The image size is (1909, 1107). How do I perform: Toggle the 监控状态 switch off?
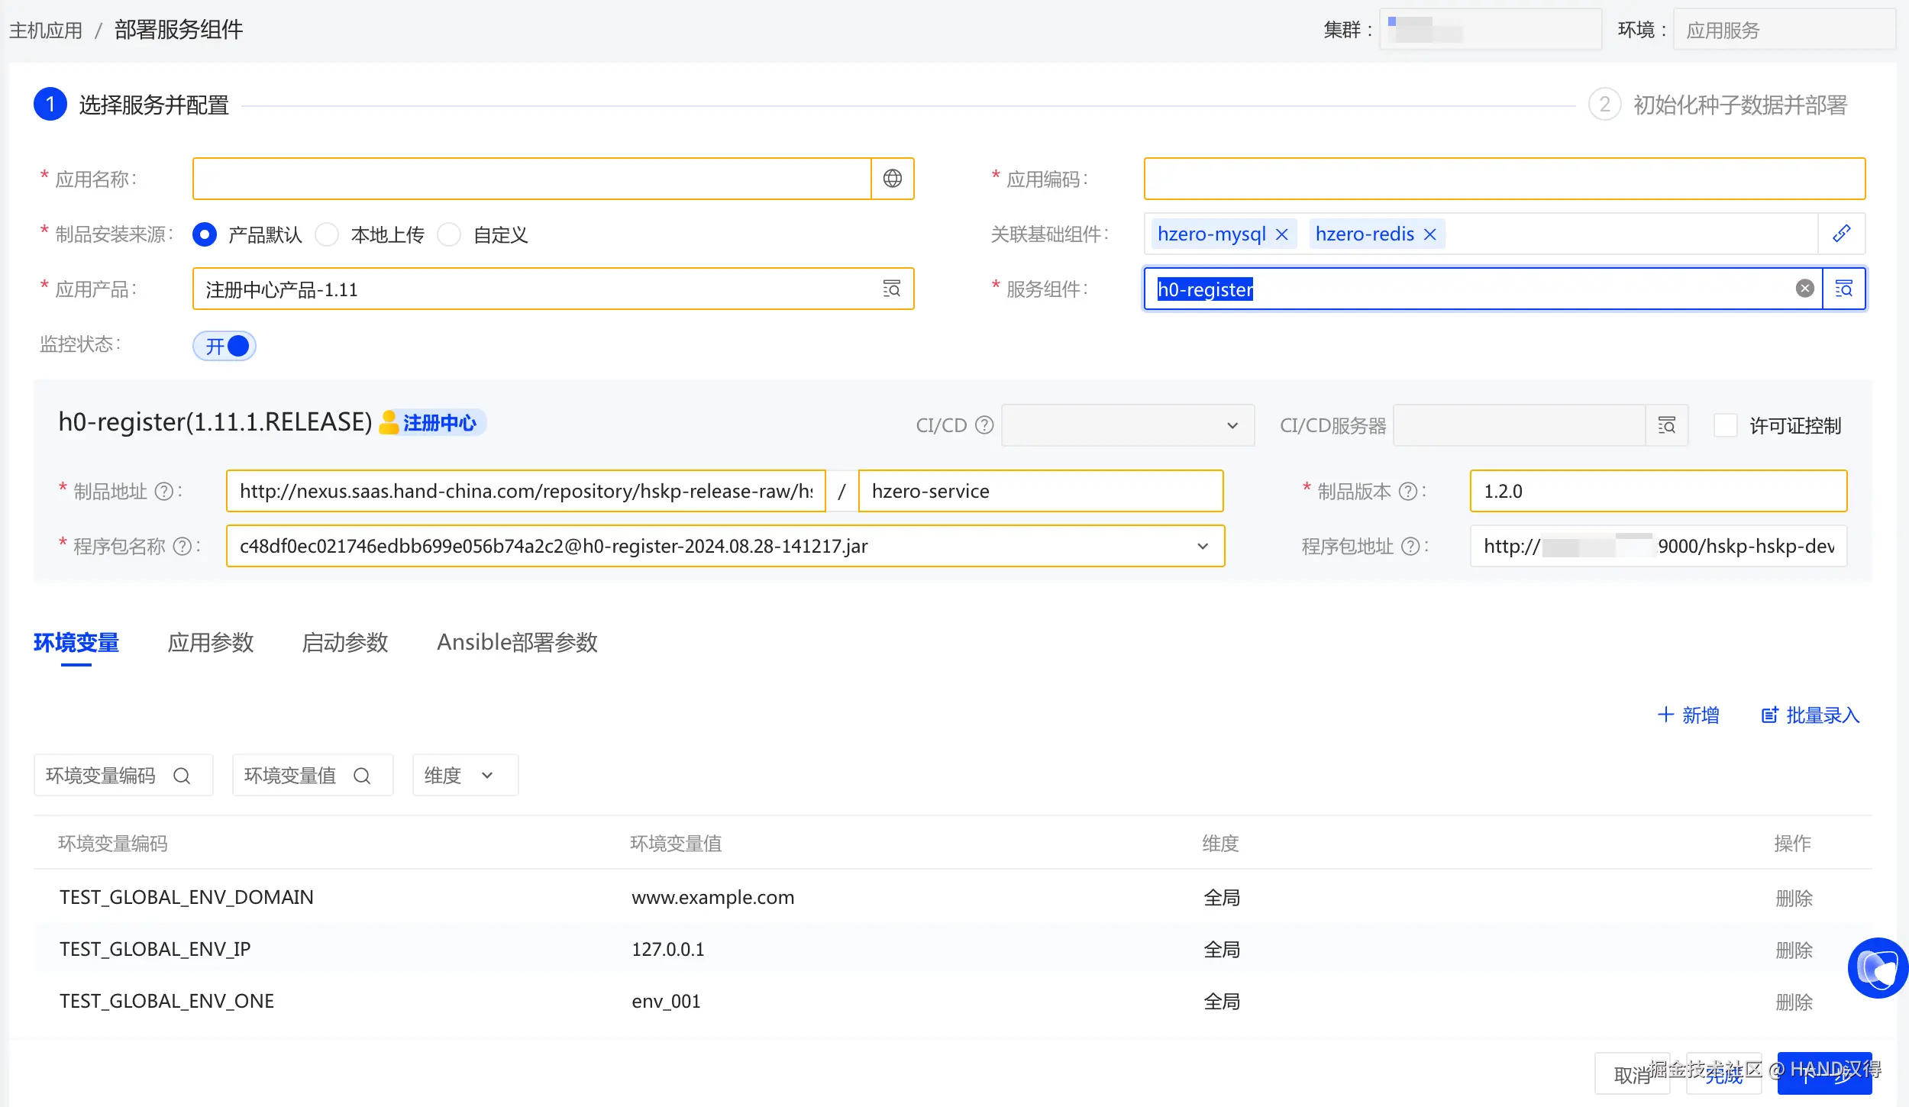(224, 346)
